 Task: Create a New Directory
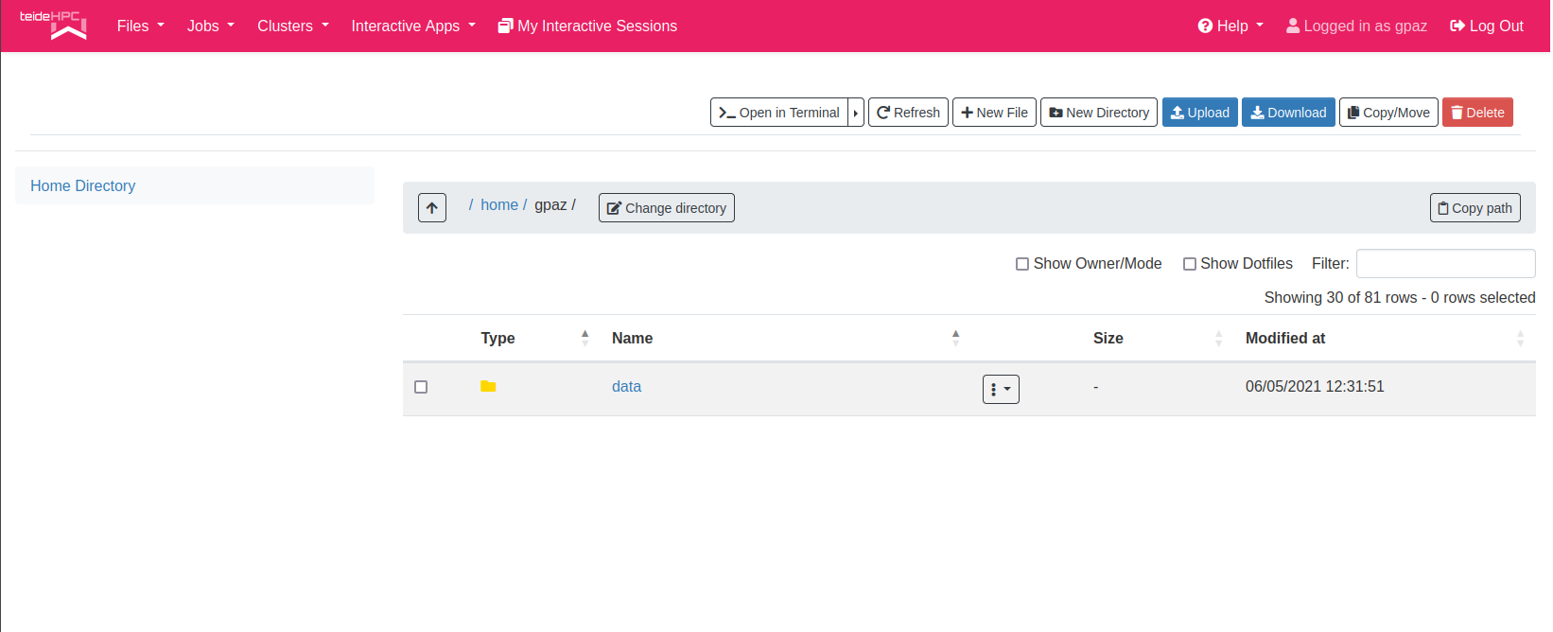pyautogui.click(x=1098, y=113)
